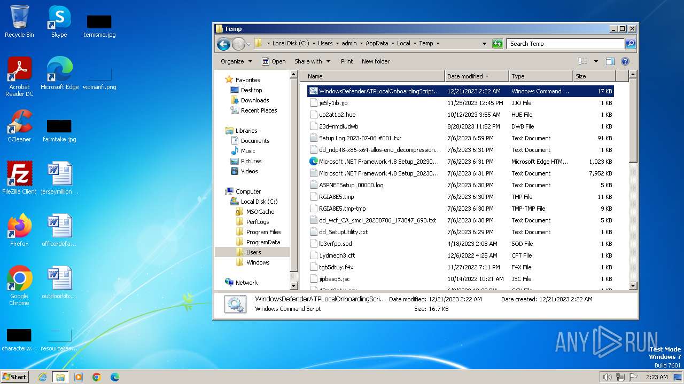Sort by Type column header
Viewport: 684px width, 384px height.
click(541, 76)
